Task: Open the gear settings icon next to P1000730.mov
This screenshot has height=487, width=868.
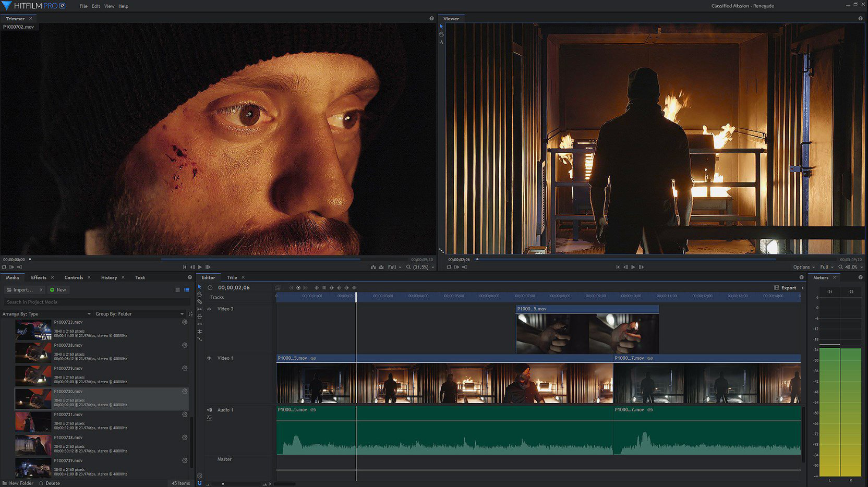Action: 185,391
